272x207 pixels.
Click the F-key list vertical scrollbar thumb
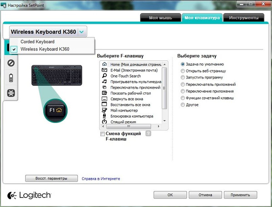click(164, 88)
